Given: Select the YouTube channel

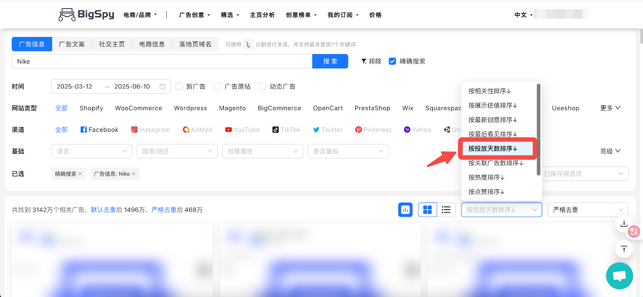Looking at the screenshot, I should pos(242,129).
